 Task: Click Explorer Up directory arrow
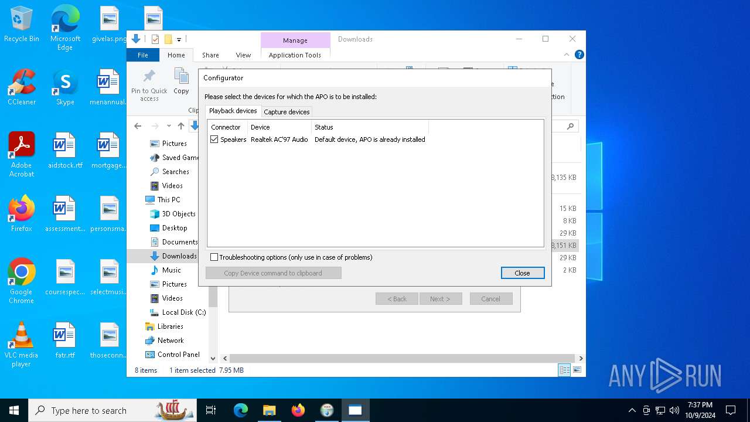click(181, 126)
